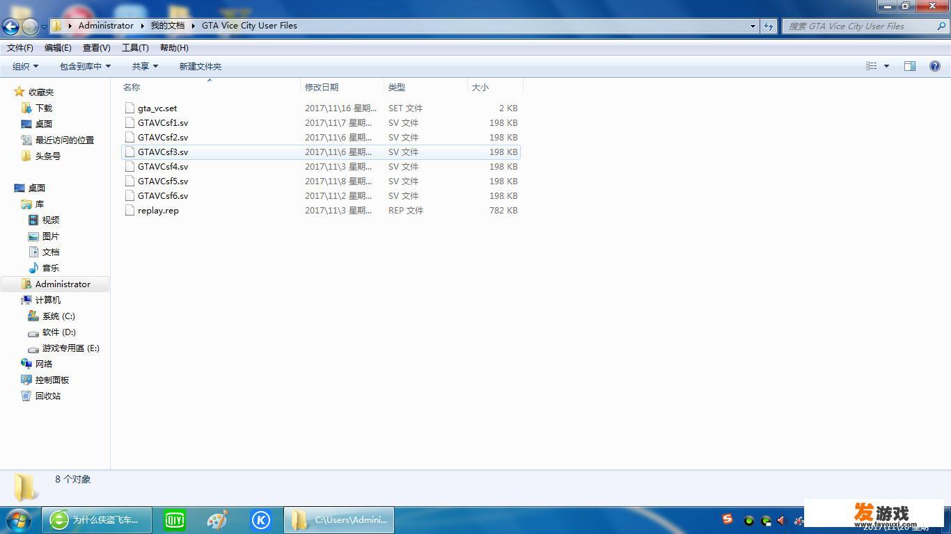The height and width of the screenshot is (534, 951).
Task: Open the Paint palette taskbar icon
Action: coord(217,520)
